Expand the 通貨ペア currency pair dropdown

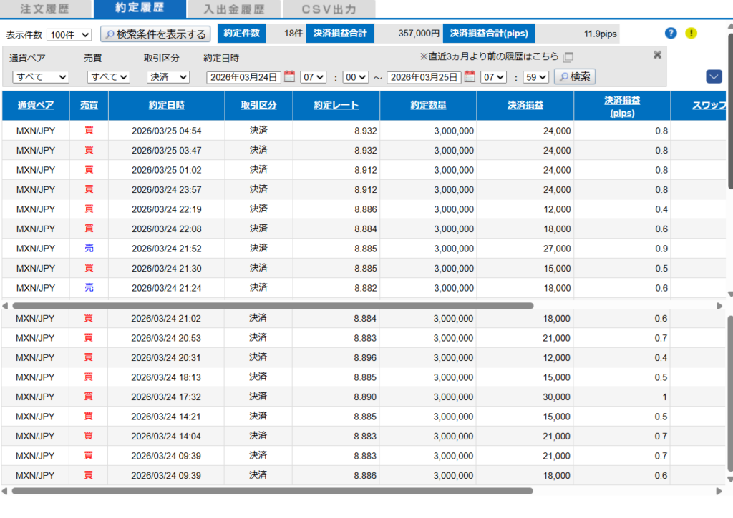pos(41,77)
